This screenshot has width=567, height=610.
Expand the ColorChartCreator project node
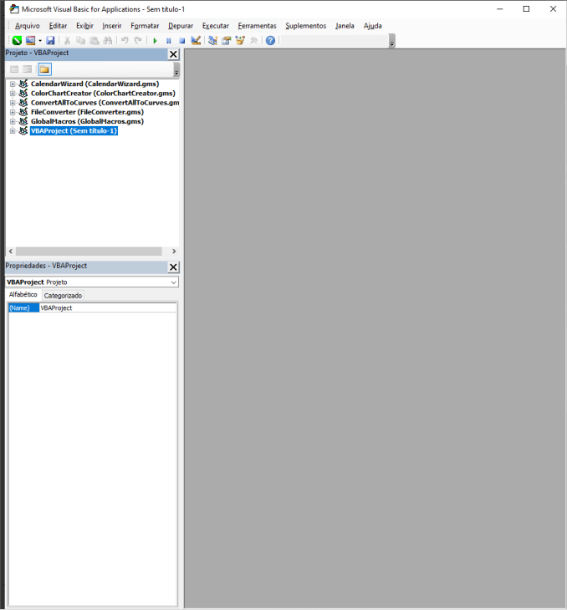(x=13, y=94)
